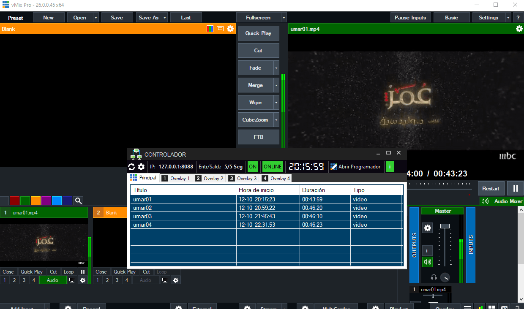The image size is (524, 309).
Task: Open the vertical INPUTS panel tab
Action: tap(471, 245)
